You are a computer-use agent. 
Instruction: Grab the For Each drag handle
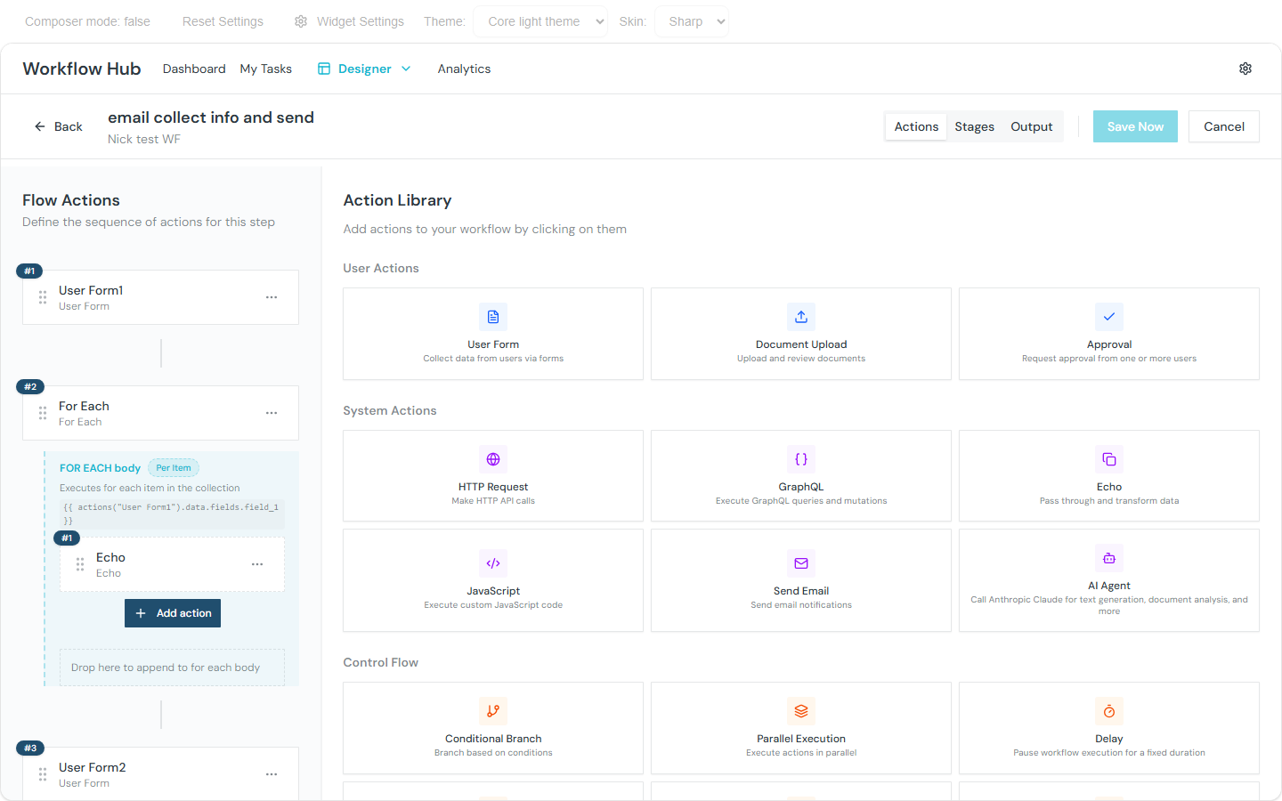point(43,413)
